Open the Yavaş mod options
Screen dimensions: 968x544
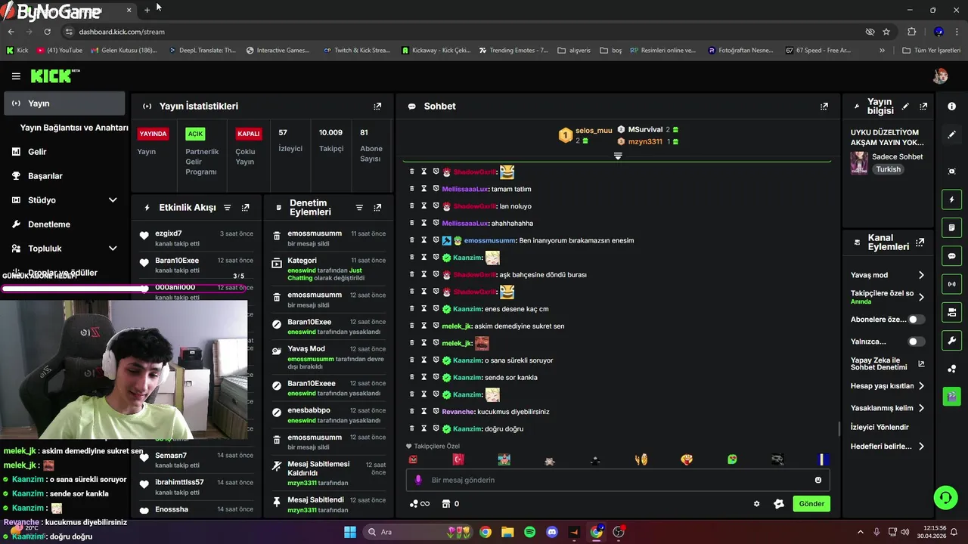click(887, 275)
